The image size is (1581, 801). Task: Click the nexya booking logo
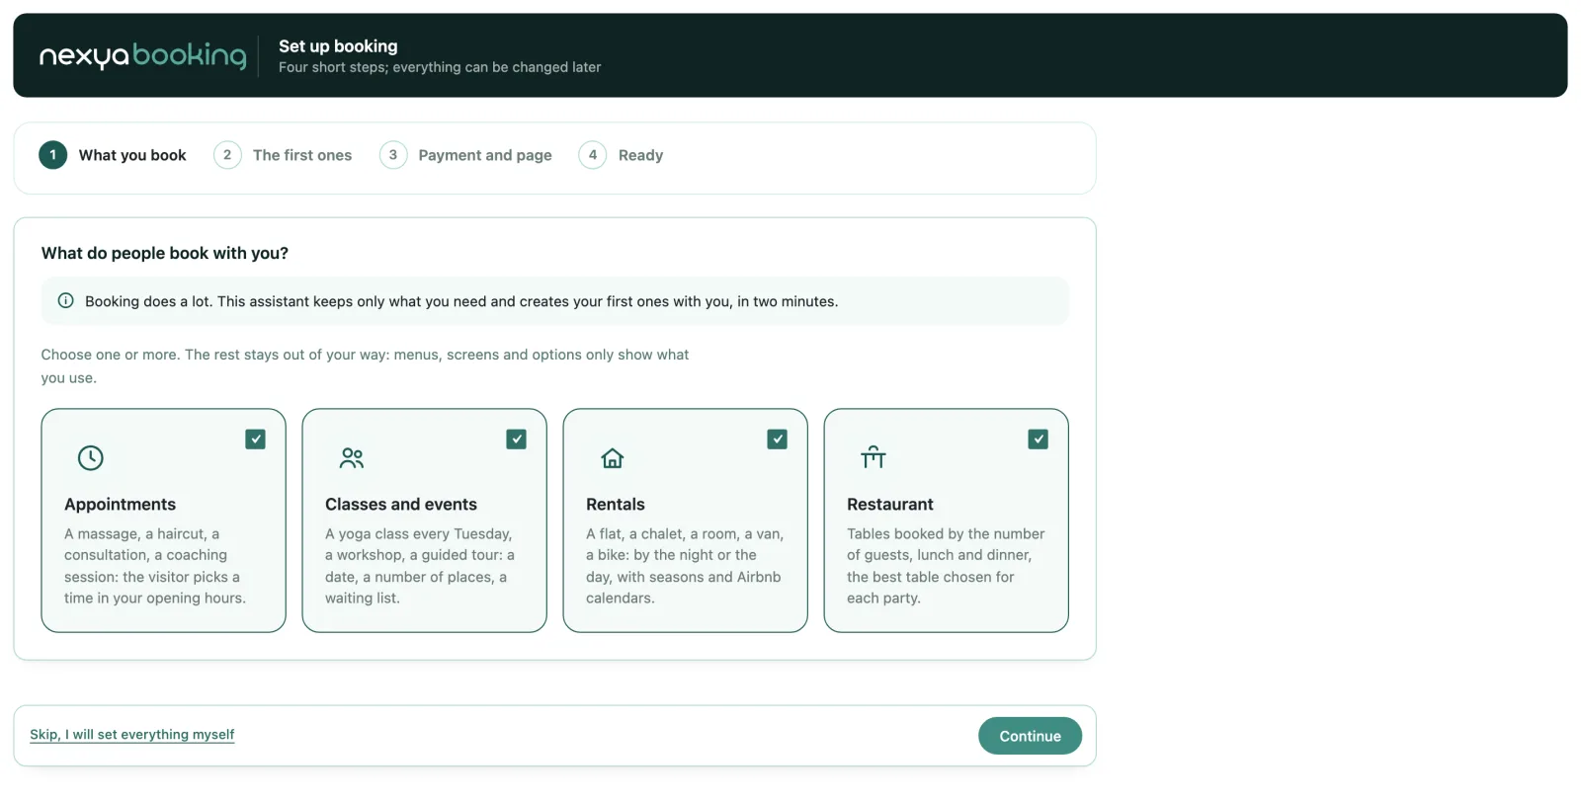(142, 56)
